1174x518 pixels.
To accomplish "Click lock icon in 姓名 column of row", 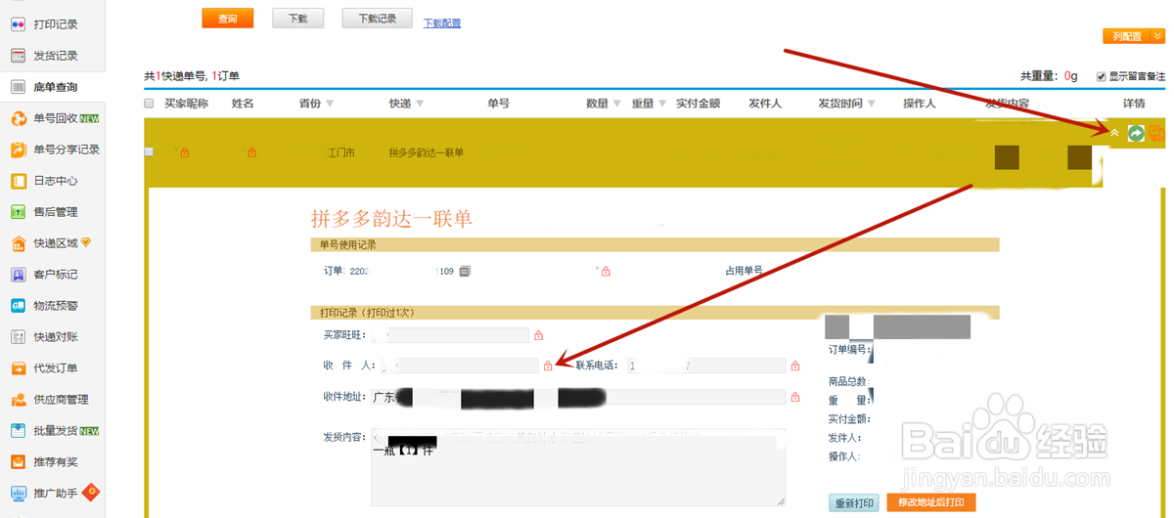I will [251, 152].
